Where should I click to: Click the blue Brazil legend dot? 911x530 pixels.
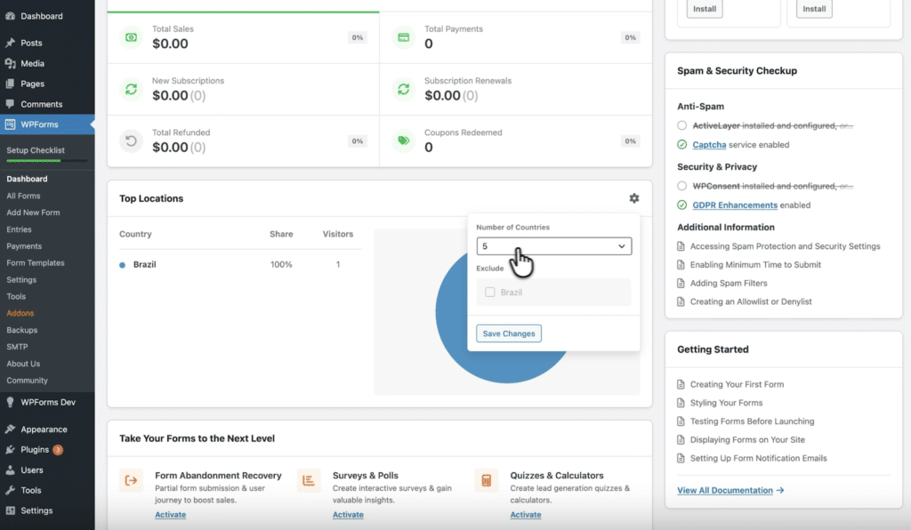(122, 265)
